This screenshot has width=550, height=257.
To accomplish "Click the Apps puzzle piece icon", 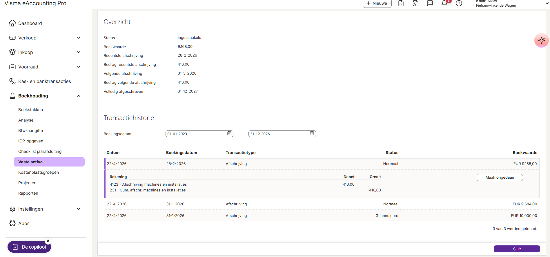I will pyautogui.click(x=12, y=223).
